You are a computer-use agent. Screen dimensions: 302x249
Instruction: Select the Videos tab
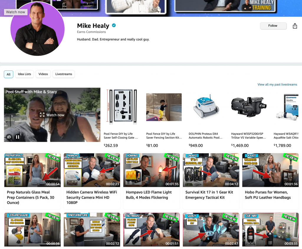43,74
